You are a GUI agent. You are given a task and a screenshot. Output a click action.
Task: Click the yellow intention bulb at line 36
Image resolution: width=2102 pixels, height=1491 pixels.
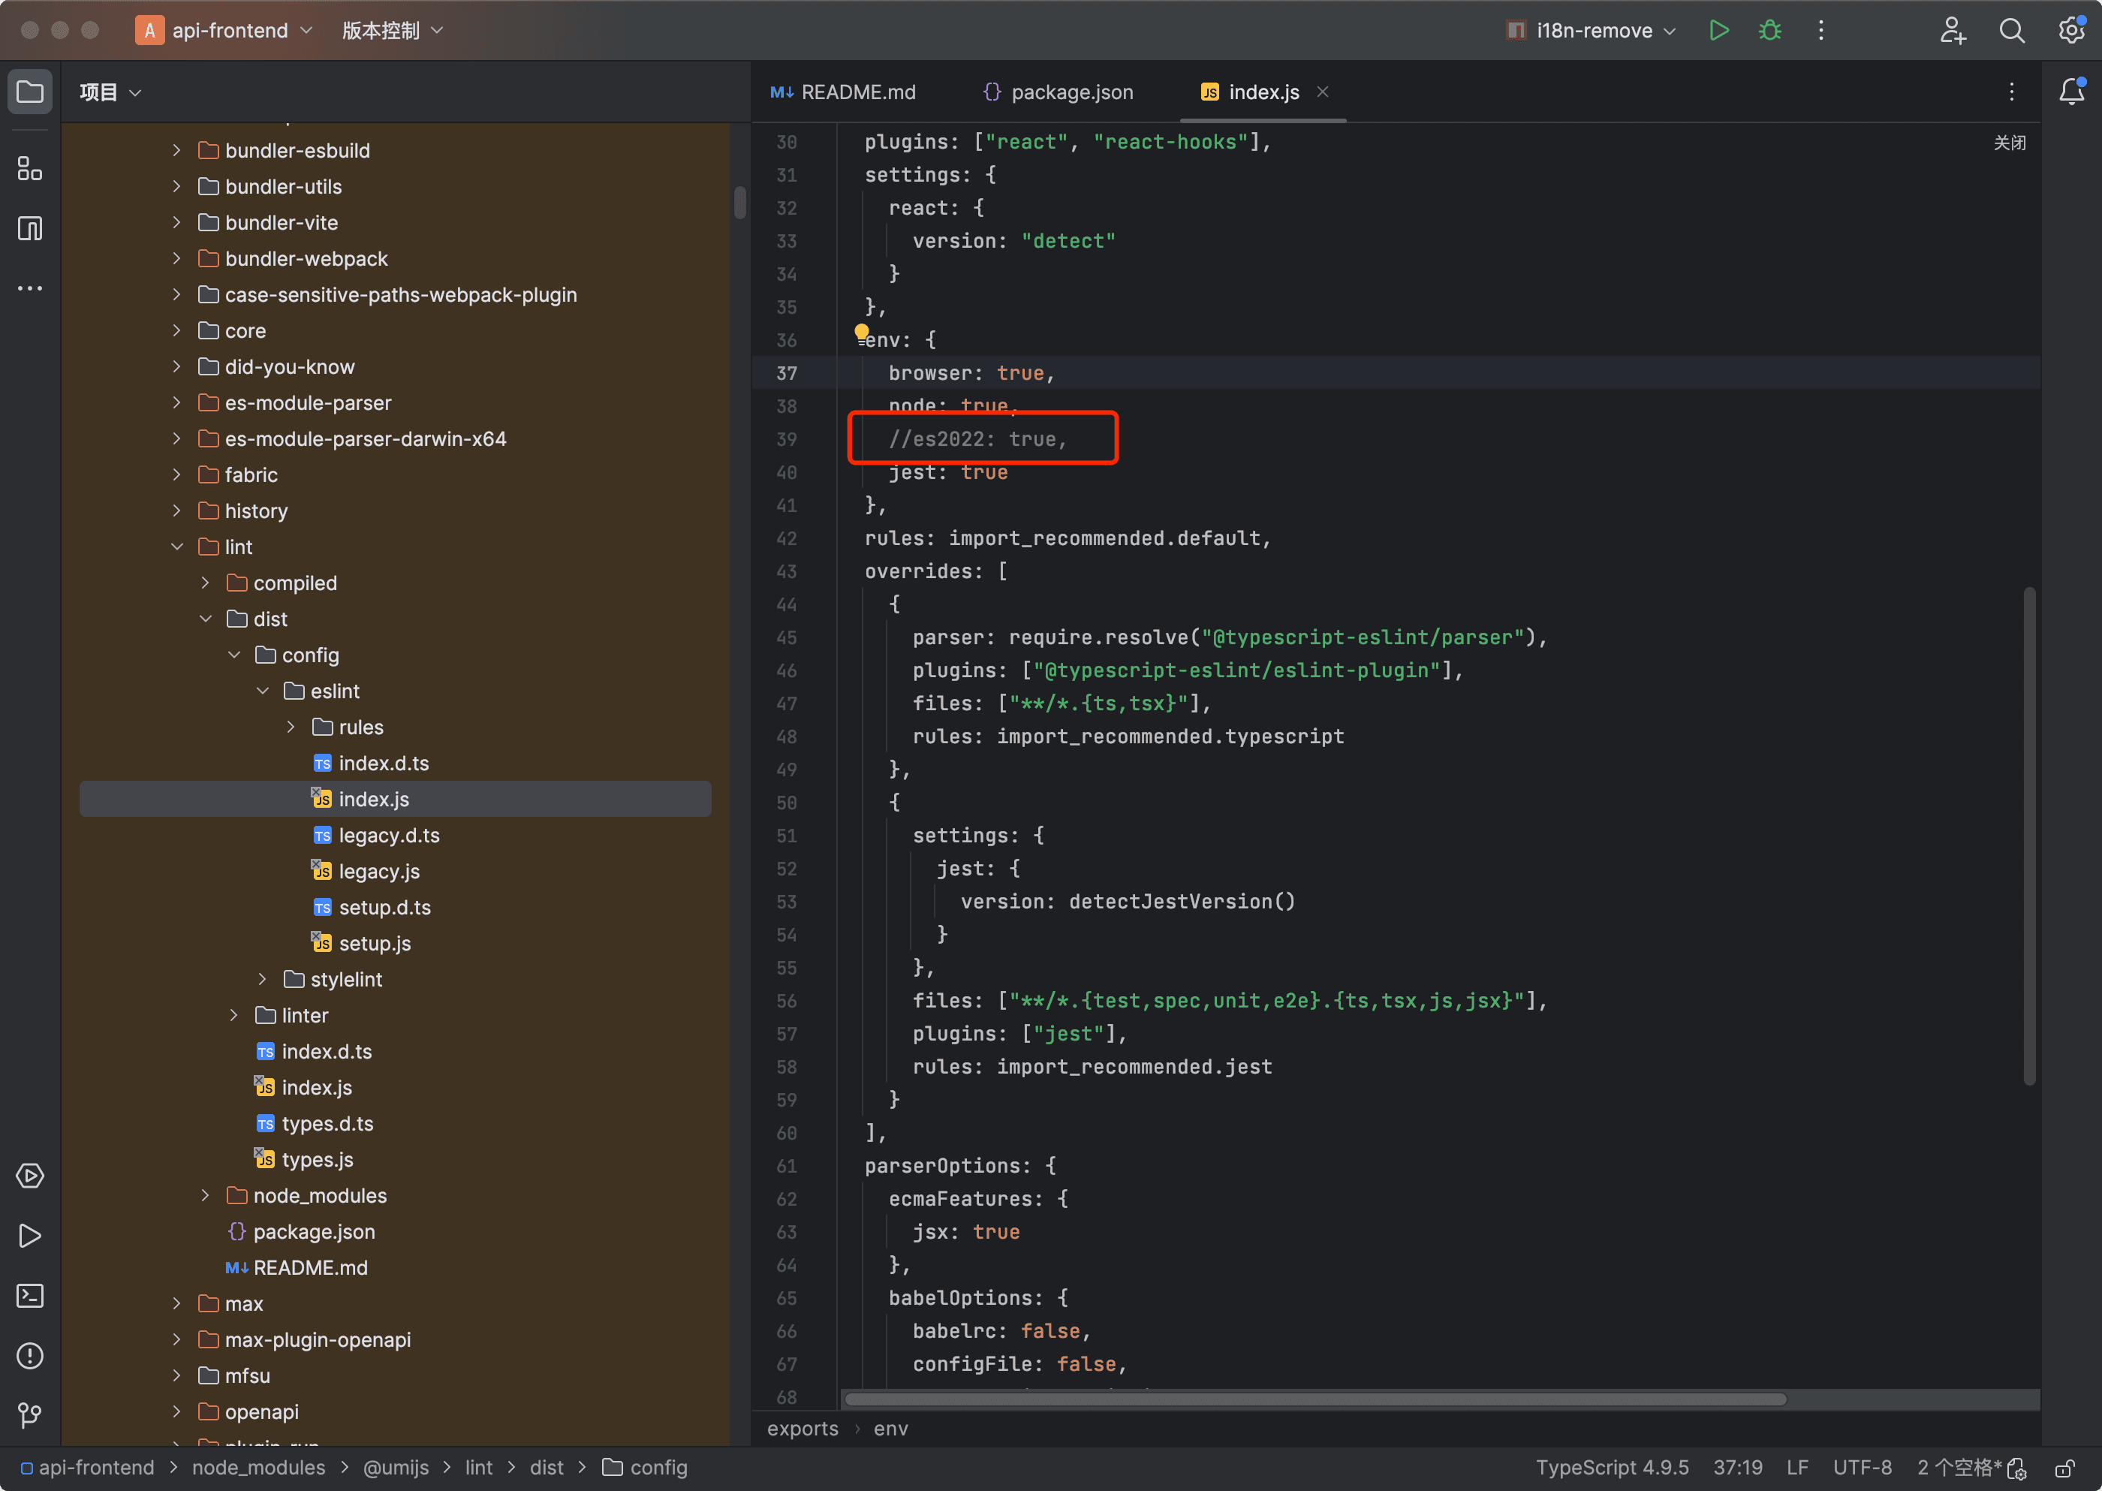coord(861,333)
